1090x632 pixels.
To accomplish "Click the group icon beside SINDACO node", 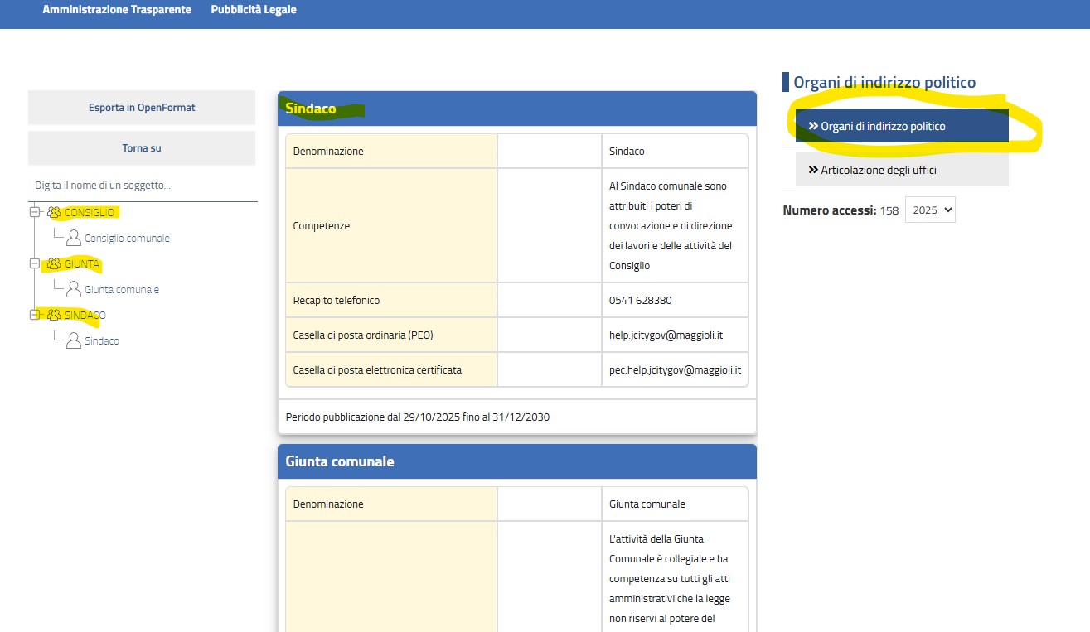I will (x=55, y=316).
